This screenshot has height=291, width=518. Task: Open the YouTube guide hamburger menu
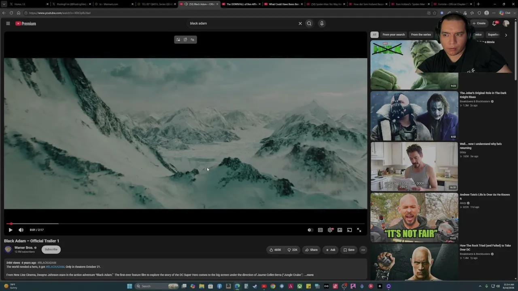pos(8,23)
